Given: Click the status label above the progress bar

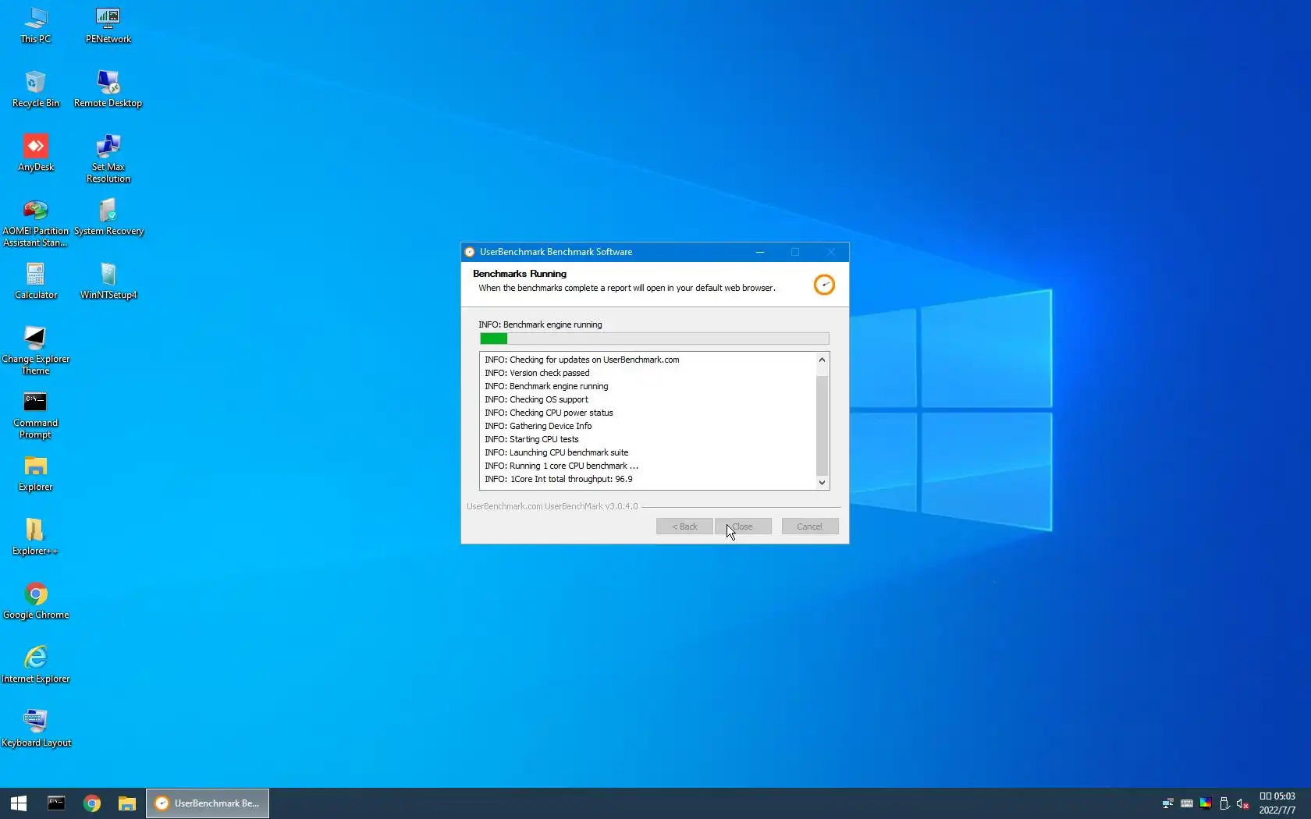Looking at the screenshot, I should pos(540,324).
